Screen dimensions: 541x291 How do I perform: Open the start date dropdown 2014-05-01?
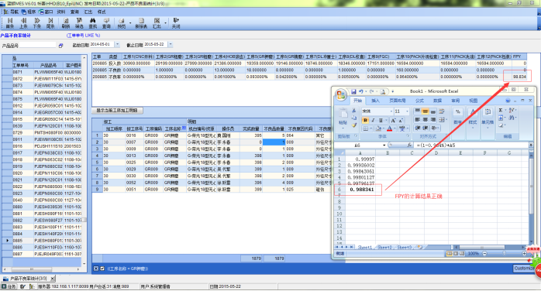coord(117,44)
